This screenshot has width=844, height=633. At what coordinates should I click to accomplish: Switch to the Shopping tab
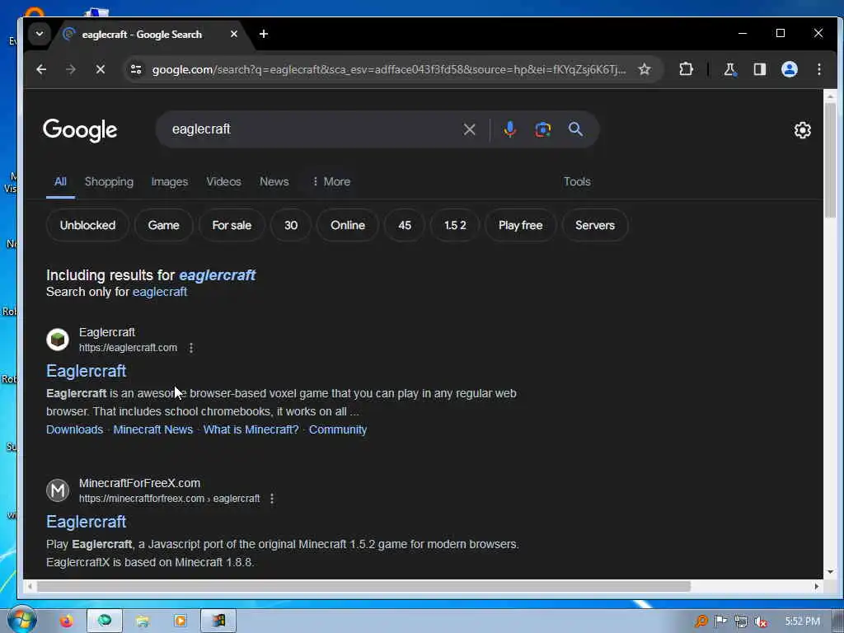[109, 181]
